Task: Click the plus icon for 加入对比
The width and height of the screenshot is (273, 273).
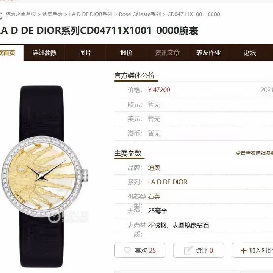Action: (243, 251)
